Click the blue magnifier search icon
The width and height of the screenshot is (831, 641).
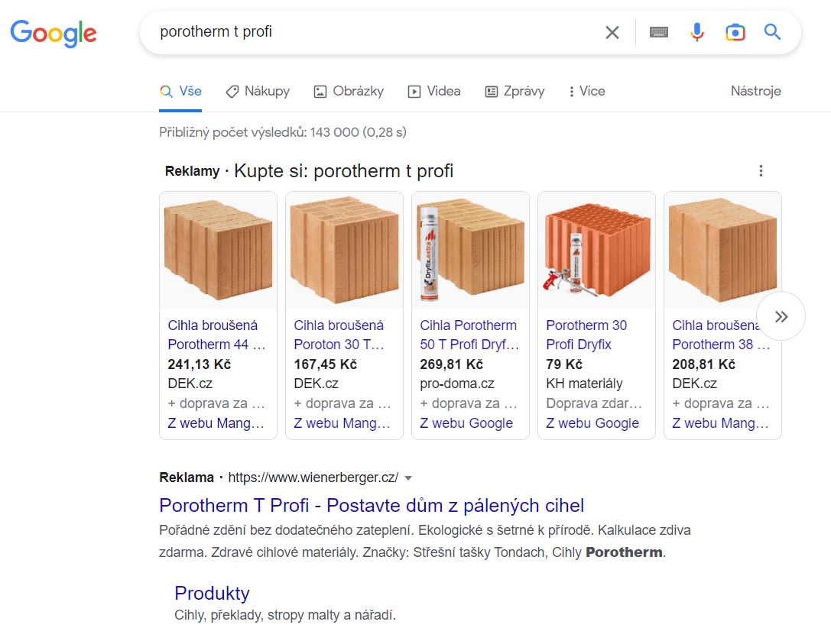coord(773,32)
